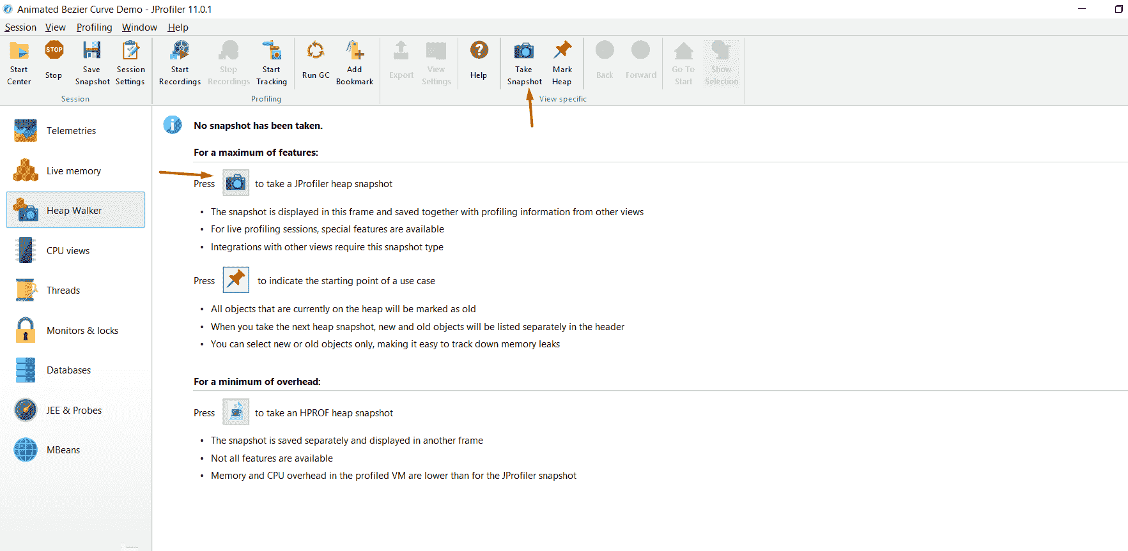Open CPU views section
Image resolution: width=1128 pixels, height=551 pixels.
click(x=75, y=250)
